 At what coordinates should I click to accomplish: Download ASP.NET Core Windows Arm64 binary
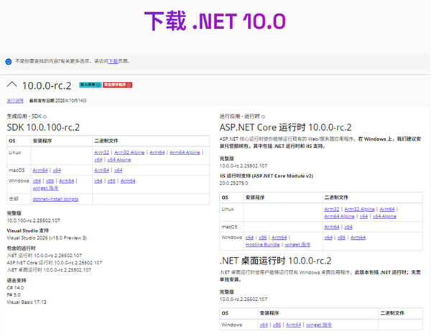[x=358, y=237]
